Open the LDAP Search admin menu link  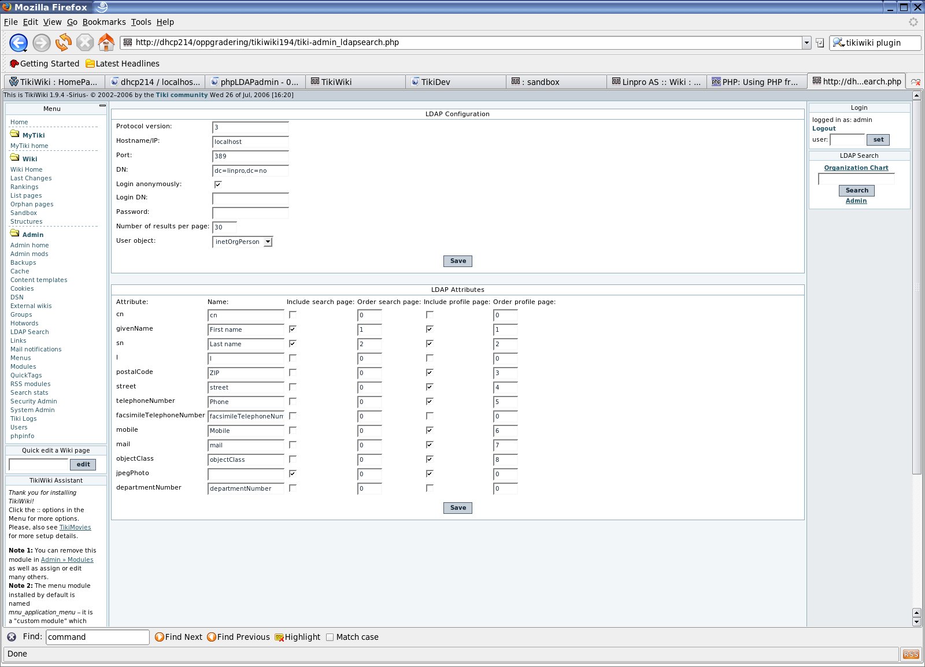(29, 332)
